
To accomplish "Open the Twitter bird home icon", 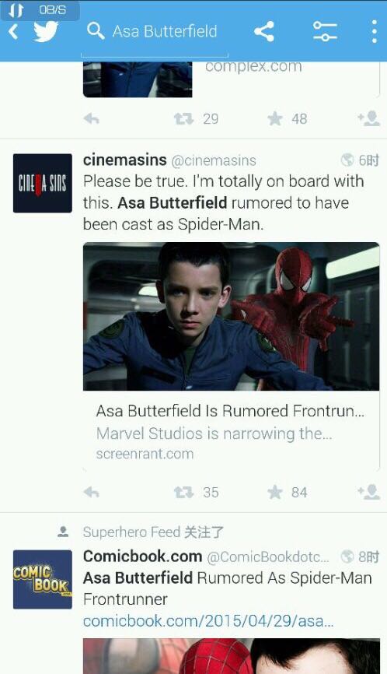I will point(46,31).
